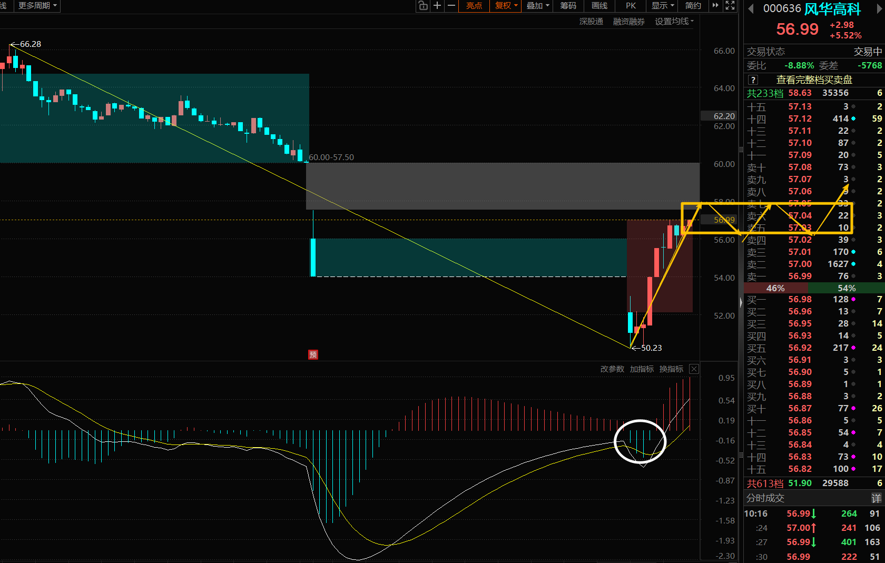
Task: Open the 更多周期 period dropdown
Action: coord(37,6)
